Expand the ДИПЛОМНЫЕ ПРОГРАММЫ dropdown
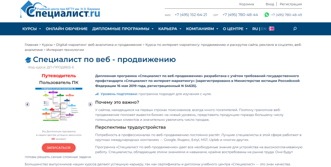Screen dimensions: 331x167 tap(123, 29)
